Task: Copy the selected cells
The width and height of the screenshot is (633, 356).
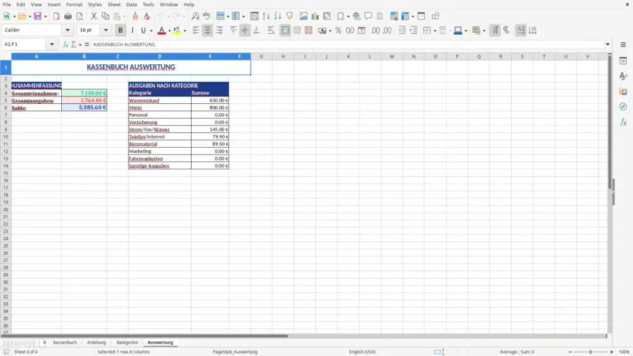Action: (x=105, y=16)
